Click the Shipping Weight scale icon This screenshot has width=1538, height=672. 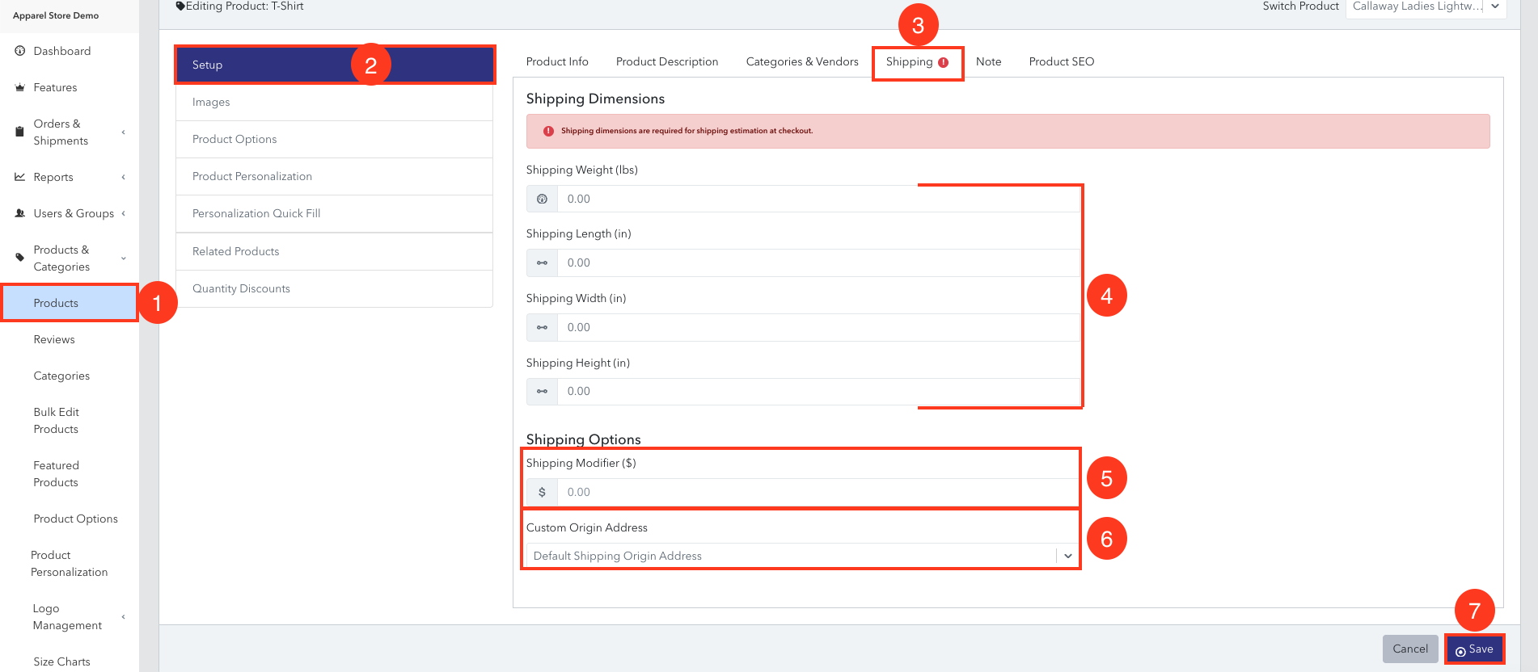[542, 199]
